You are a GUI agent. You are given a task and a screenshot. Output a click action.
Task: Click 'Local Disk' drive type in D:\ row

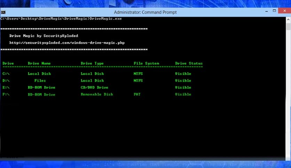click(x=93, y=81)
